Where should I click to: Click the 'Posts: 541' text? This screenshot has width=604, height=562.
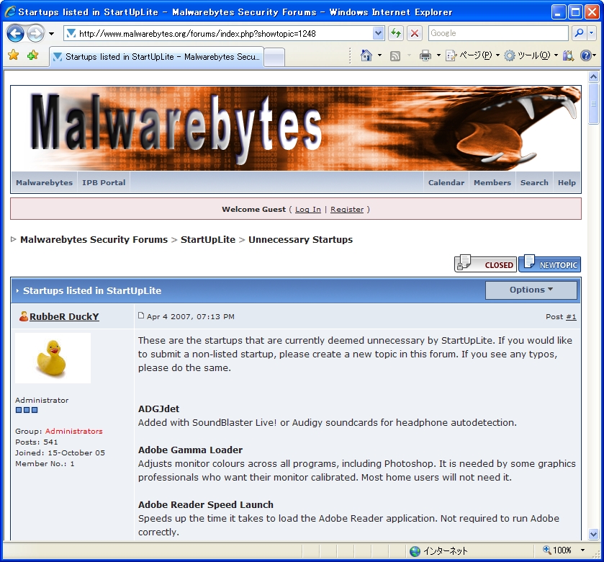[37, 442]
